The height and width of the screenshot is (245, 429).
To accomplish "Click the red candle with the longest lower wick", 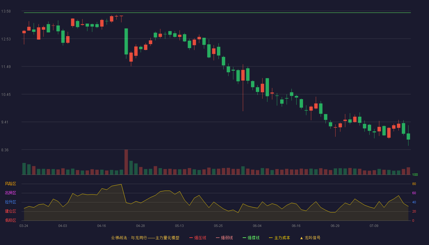I will point(243,75).
